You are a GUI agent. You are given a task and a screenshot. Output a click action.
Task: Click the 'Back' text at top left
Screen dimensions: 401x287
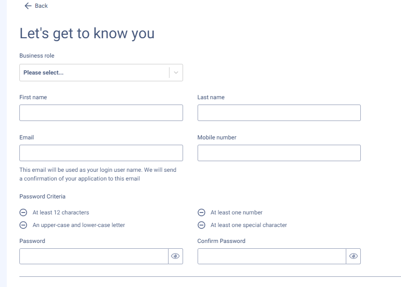pyautogui.click(x=41, y=6)
